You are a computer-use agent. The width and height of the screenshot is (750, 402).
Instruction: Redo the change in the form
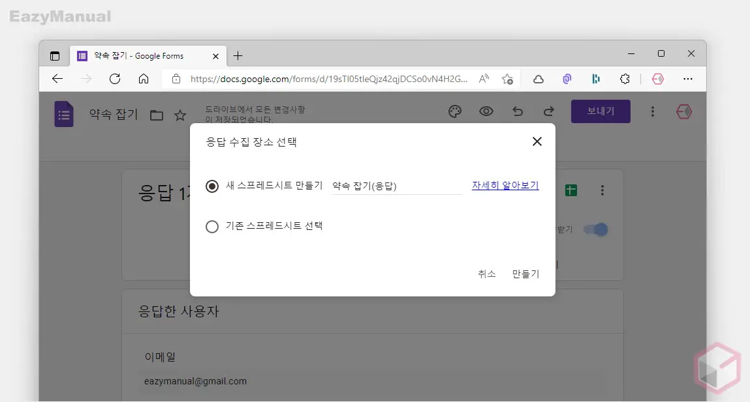click(x=548, y=111)
